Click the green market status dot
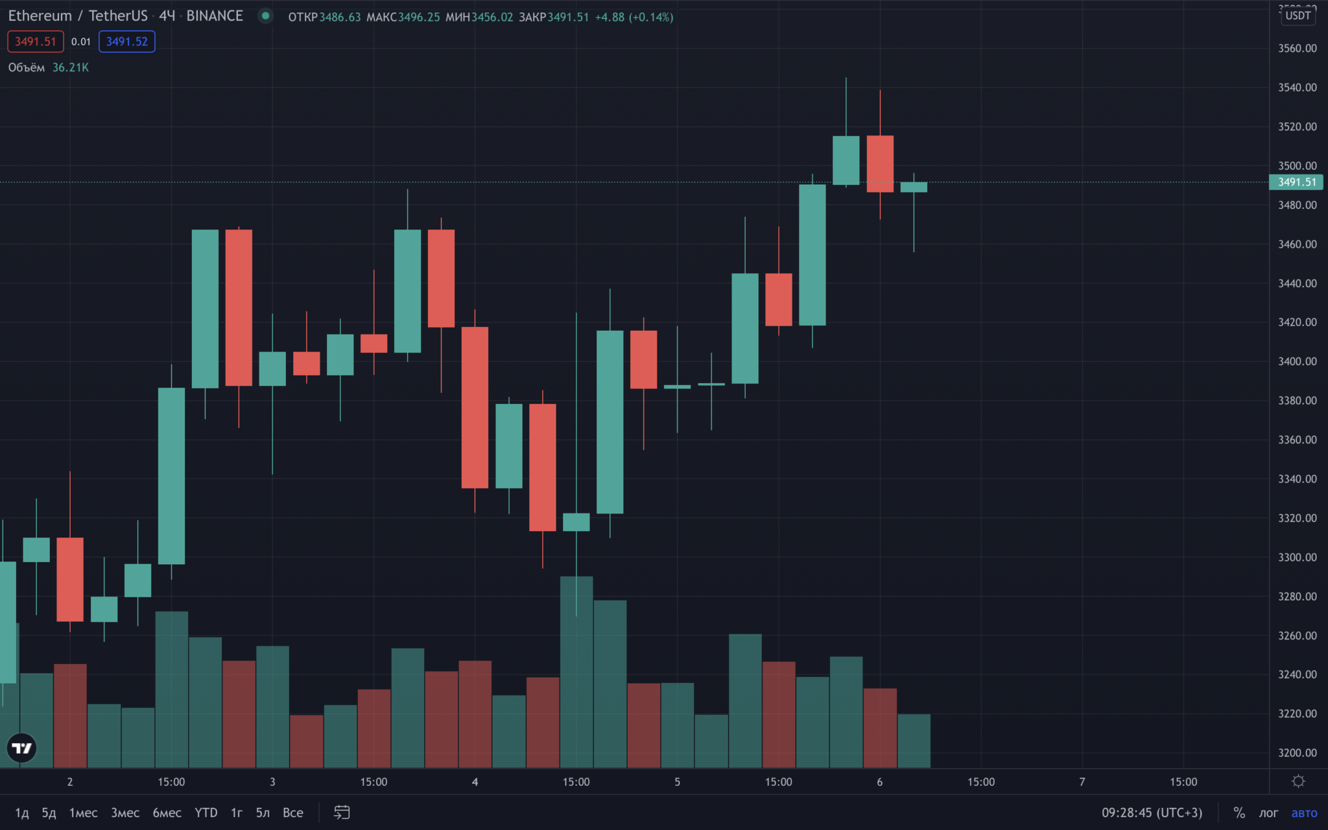Viewport: 1328px width, 830px height. (265, 16)
